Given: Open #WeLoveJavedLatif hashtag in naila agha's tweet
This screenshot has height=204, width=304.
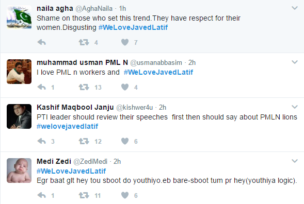Looking at the screenshot, I should coord(133,27).
